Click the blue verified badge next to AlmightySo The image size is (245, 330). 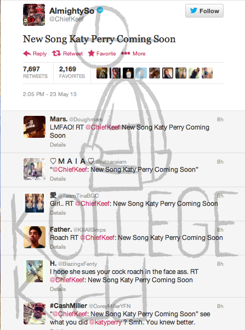coord(100,10)
